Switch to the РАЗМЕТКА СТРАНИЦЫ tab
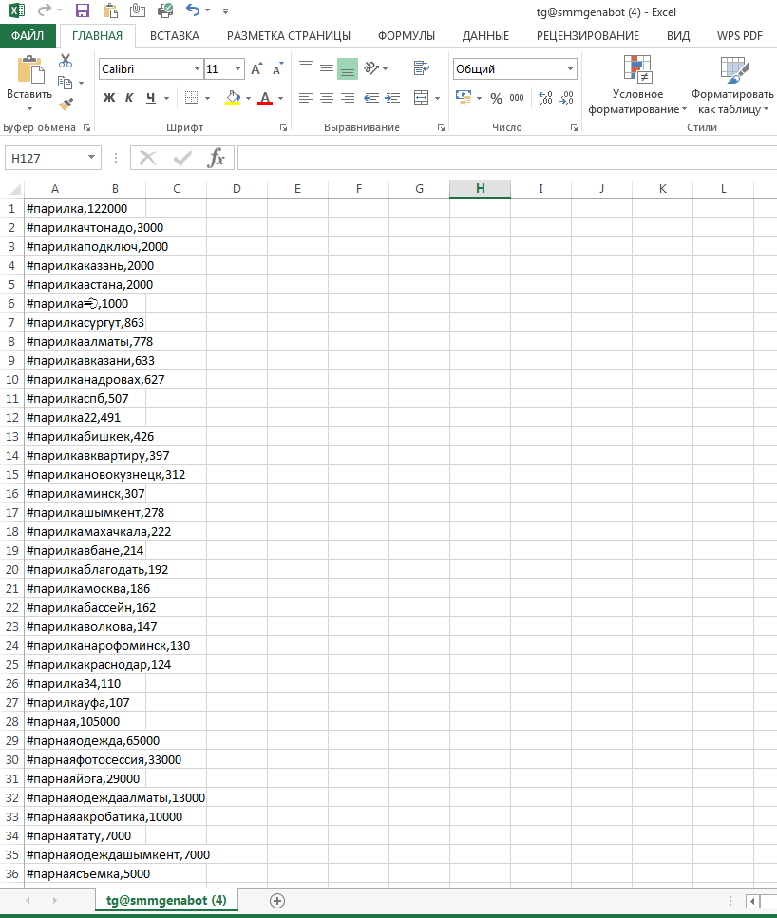This screenshot has width=777, height=918. point(289,36)
